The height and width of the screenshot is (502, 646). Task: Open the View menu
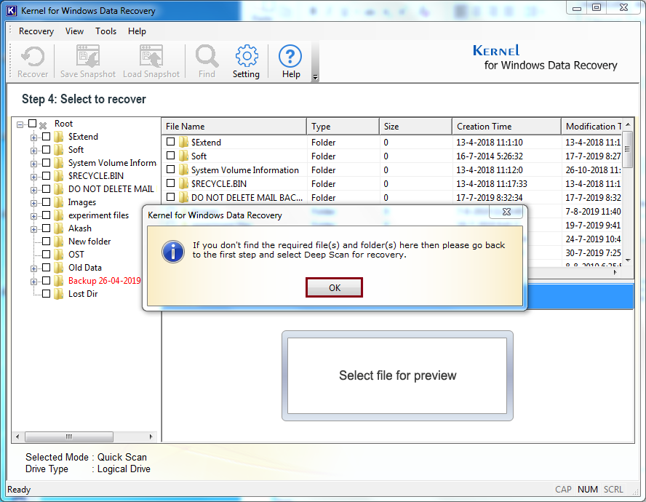tap(75, 31)
